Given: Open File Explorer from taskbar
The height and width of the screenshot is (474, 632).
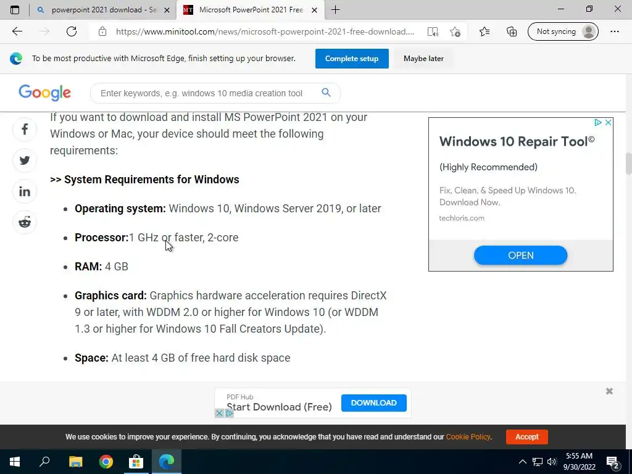Looking at the screenshot, I should [76, 462].
